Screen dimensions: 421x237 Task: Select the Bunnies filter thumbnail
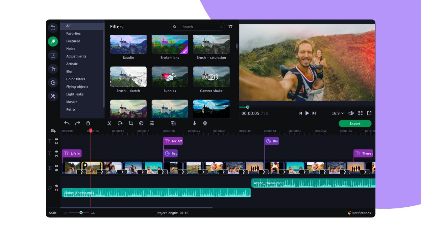pos(170,77)
